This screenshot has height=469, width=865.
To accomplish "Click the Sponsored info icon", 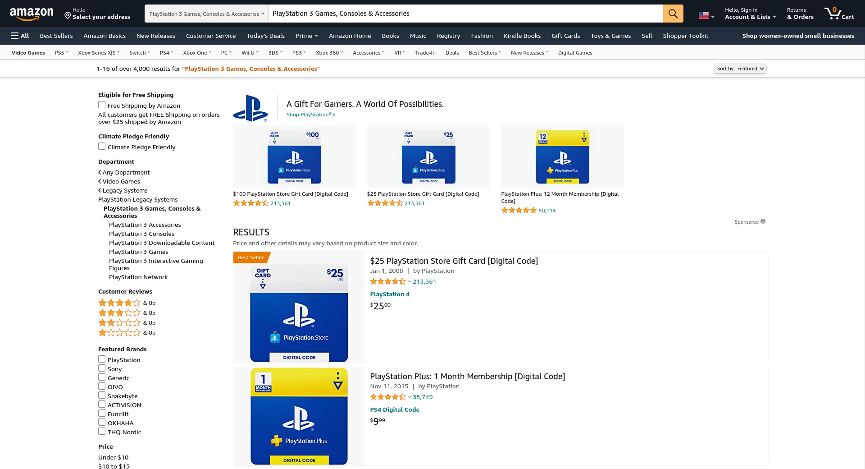I will click(763, 221).
